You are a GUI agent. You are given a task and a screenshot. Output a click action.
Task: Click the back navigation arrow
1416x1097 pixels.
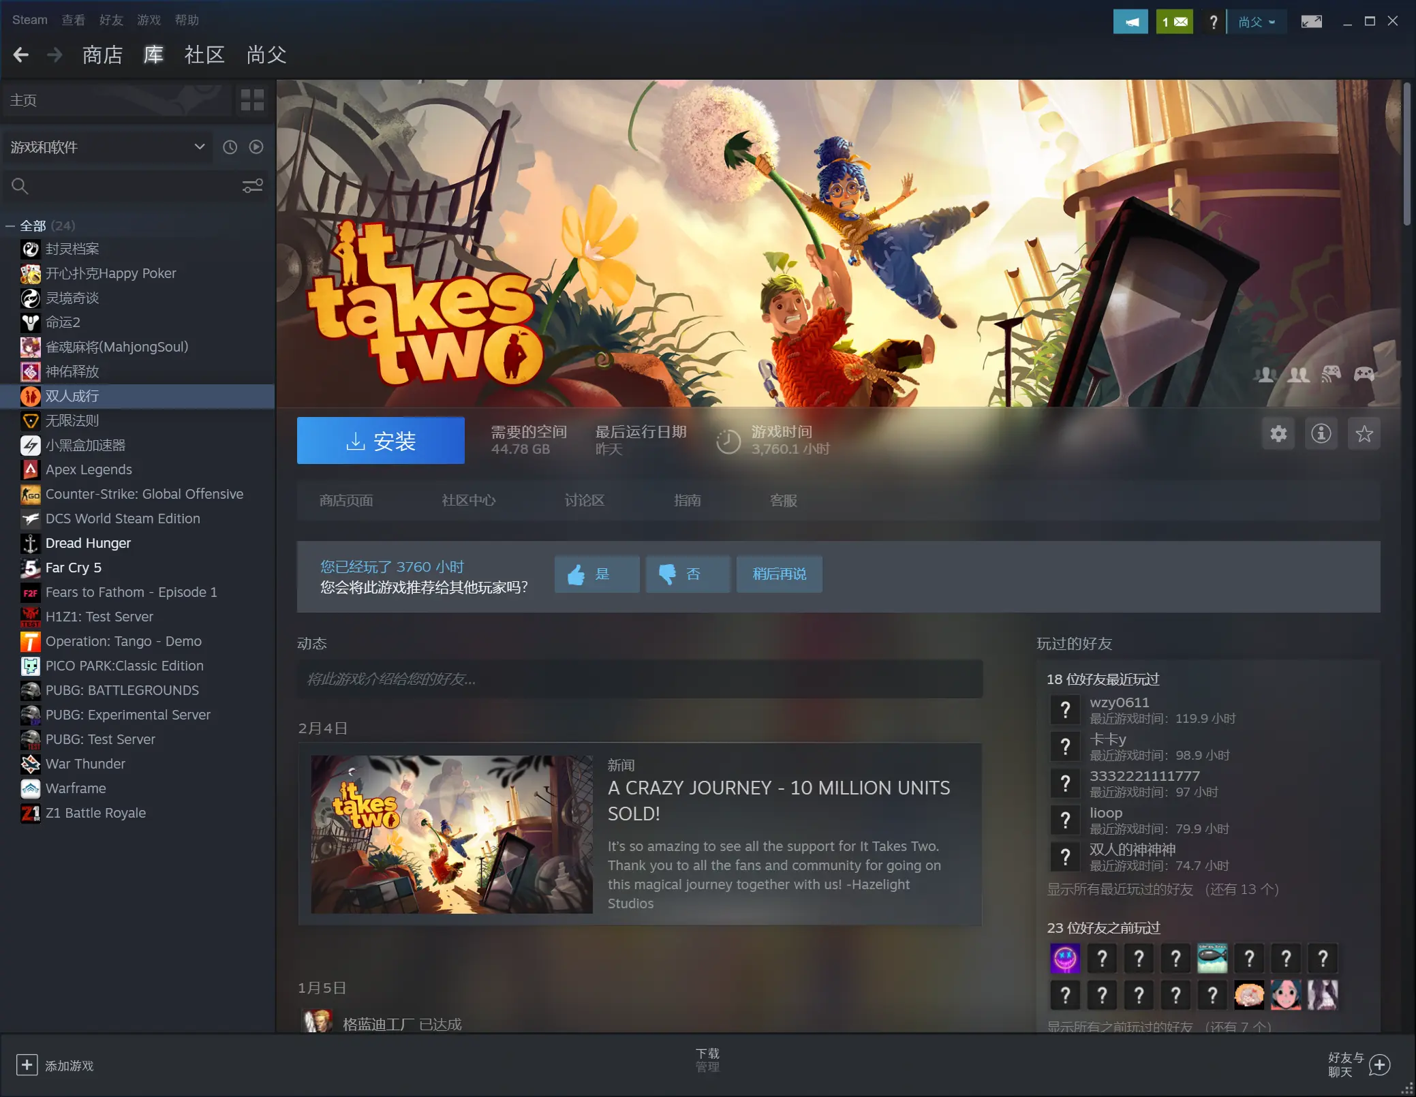[x=21, y=55]
